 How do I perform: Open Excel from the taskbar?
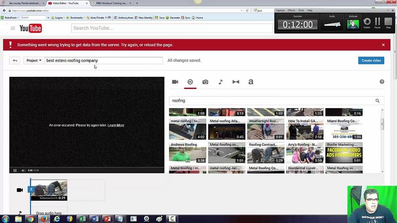(x=82, y=219)
